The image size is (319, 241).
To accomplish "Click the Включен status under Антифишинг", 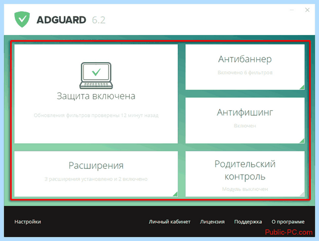I will click(245, 126).
